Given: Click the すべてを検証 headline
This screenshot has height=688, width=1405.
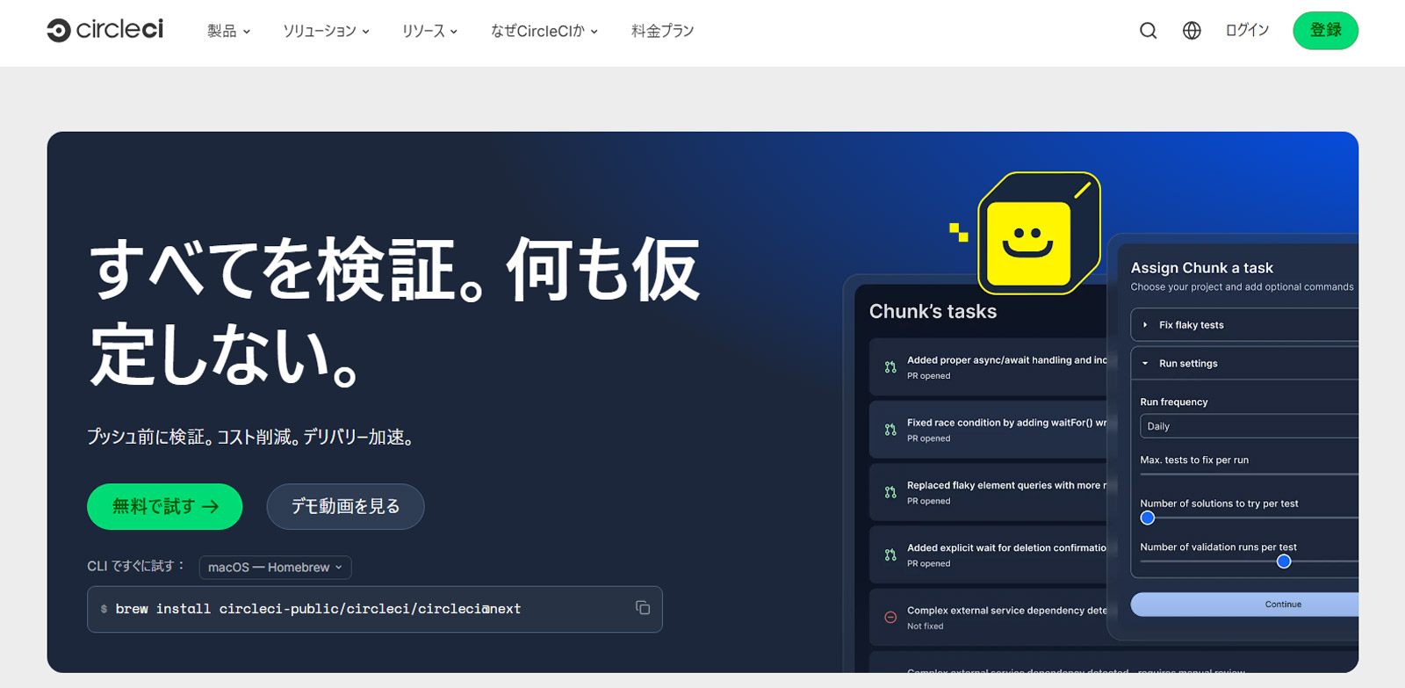Looking at the screenshot, I should (x=395, y=311).
